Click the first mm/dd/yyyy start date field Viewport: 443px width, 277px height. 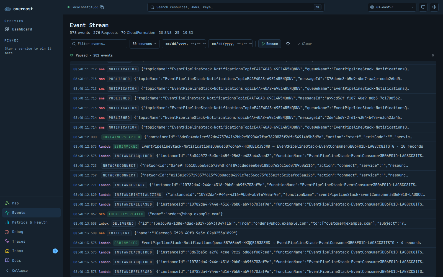(184, 44)
